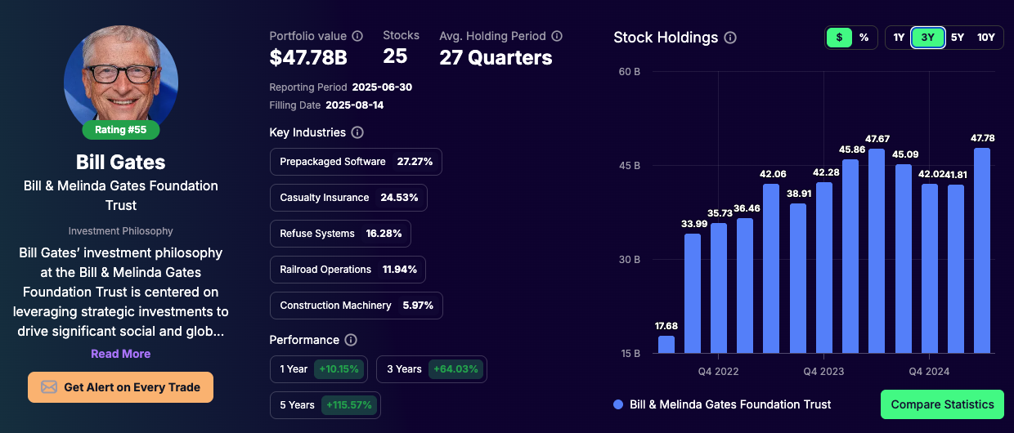The height and width of the screenshot is (433, 1014).
Task: Click the chart bar labeled 41.81
Action: (x=956, y=269)
